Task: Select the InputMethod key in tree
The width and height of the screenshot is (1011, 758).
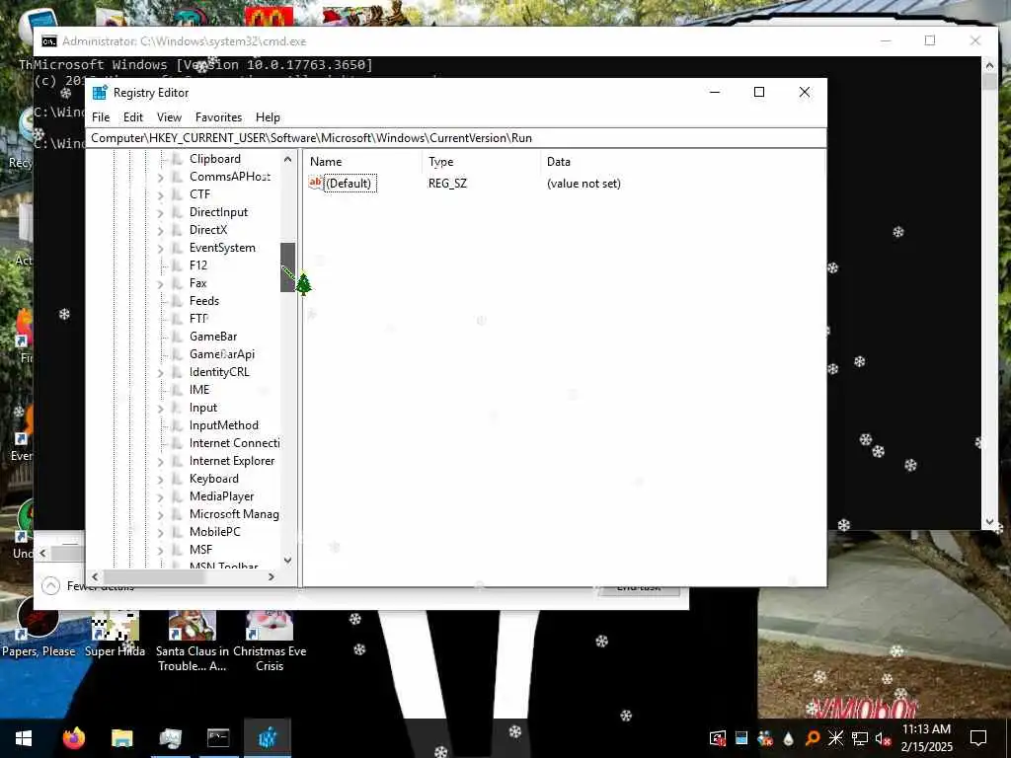Action: [x=224, y=425]
